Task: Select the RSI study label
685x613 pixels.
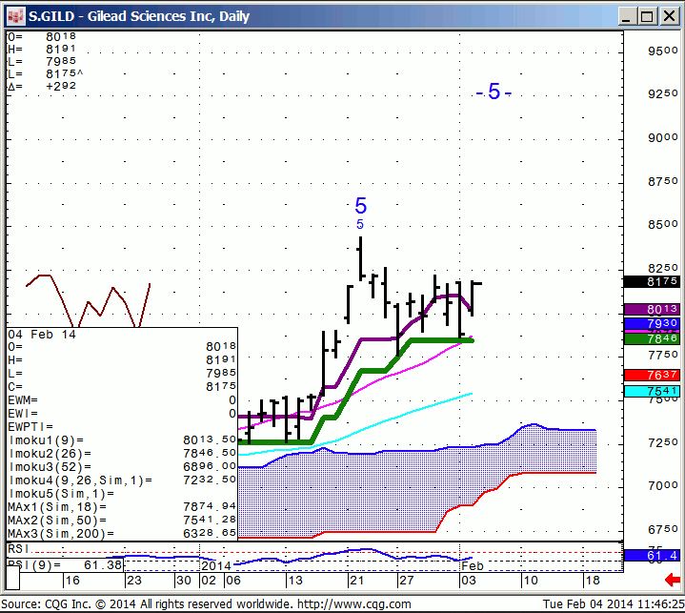Action: pyautogui.click(x=17, y=550)
